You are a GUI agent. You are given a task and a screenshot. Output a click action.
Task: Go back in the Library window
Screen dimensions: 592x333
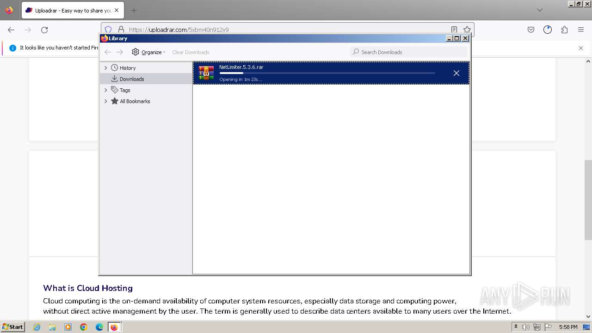tap(108, 52)
